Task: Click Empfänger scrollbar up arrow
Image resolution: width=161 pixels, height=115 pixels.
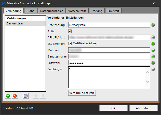Action: (147, 72)
